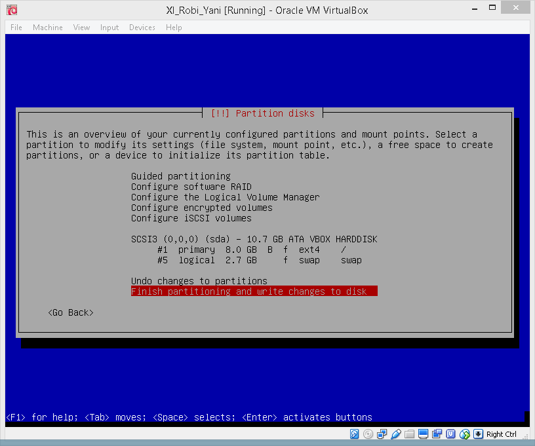Screen dimensions: 535x446
Task: Select Guided partitioning option
Action: pyautogui.click(x=181, y=176)
